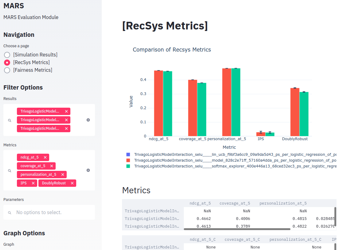
Task: Open the Results multiselect dropdown
Action: [x=49, y=120]
